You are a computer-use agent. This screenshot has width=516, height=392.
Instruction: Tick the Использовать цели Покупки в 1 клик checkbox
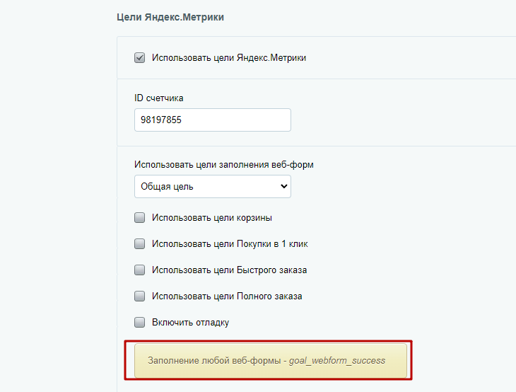tap(139, 244)
